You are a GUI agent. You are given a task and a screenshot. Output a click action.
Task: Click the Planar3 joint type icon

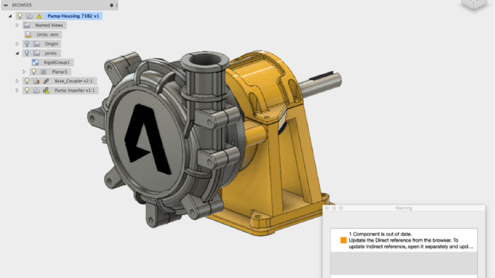coord(44,72)
